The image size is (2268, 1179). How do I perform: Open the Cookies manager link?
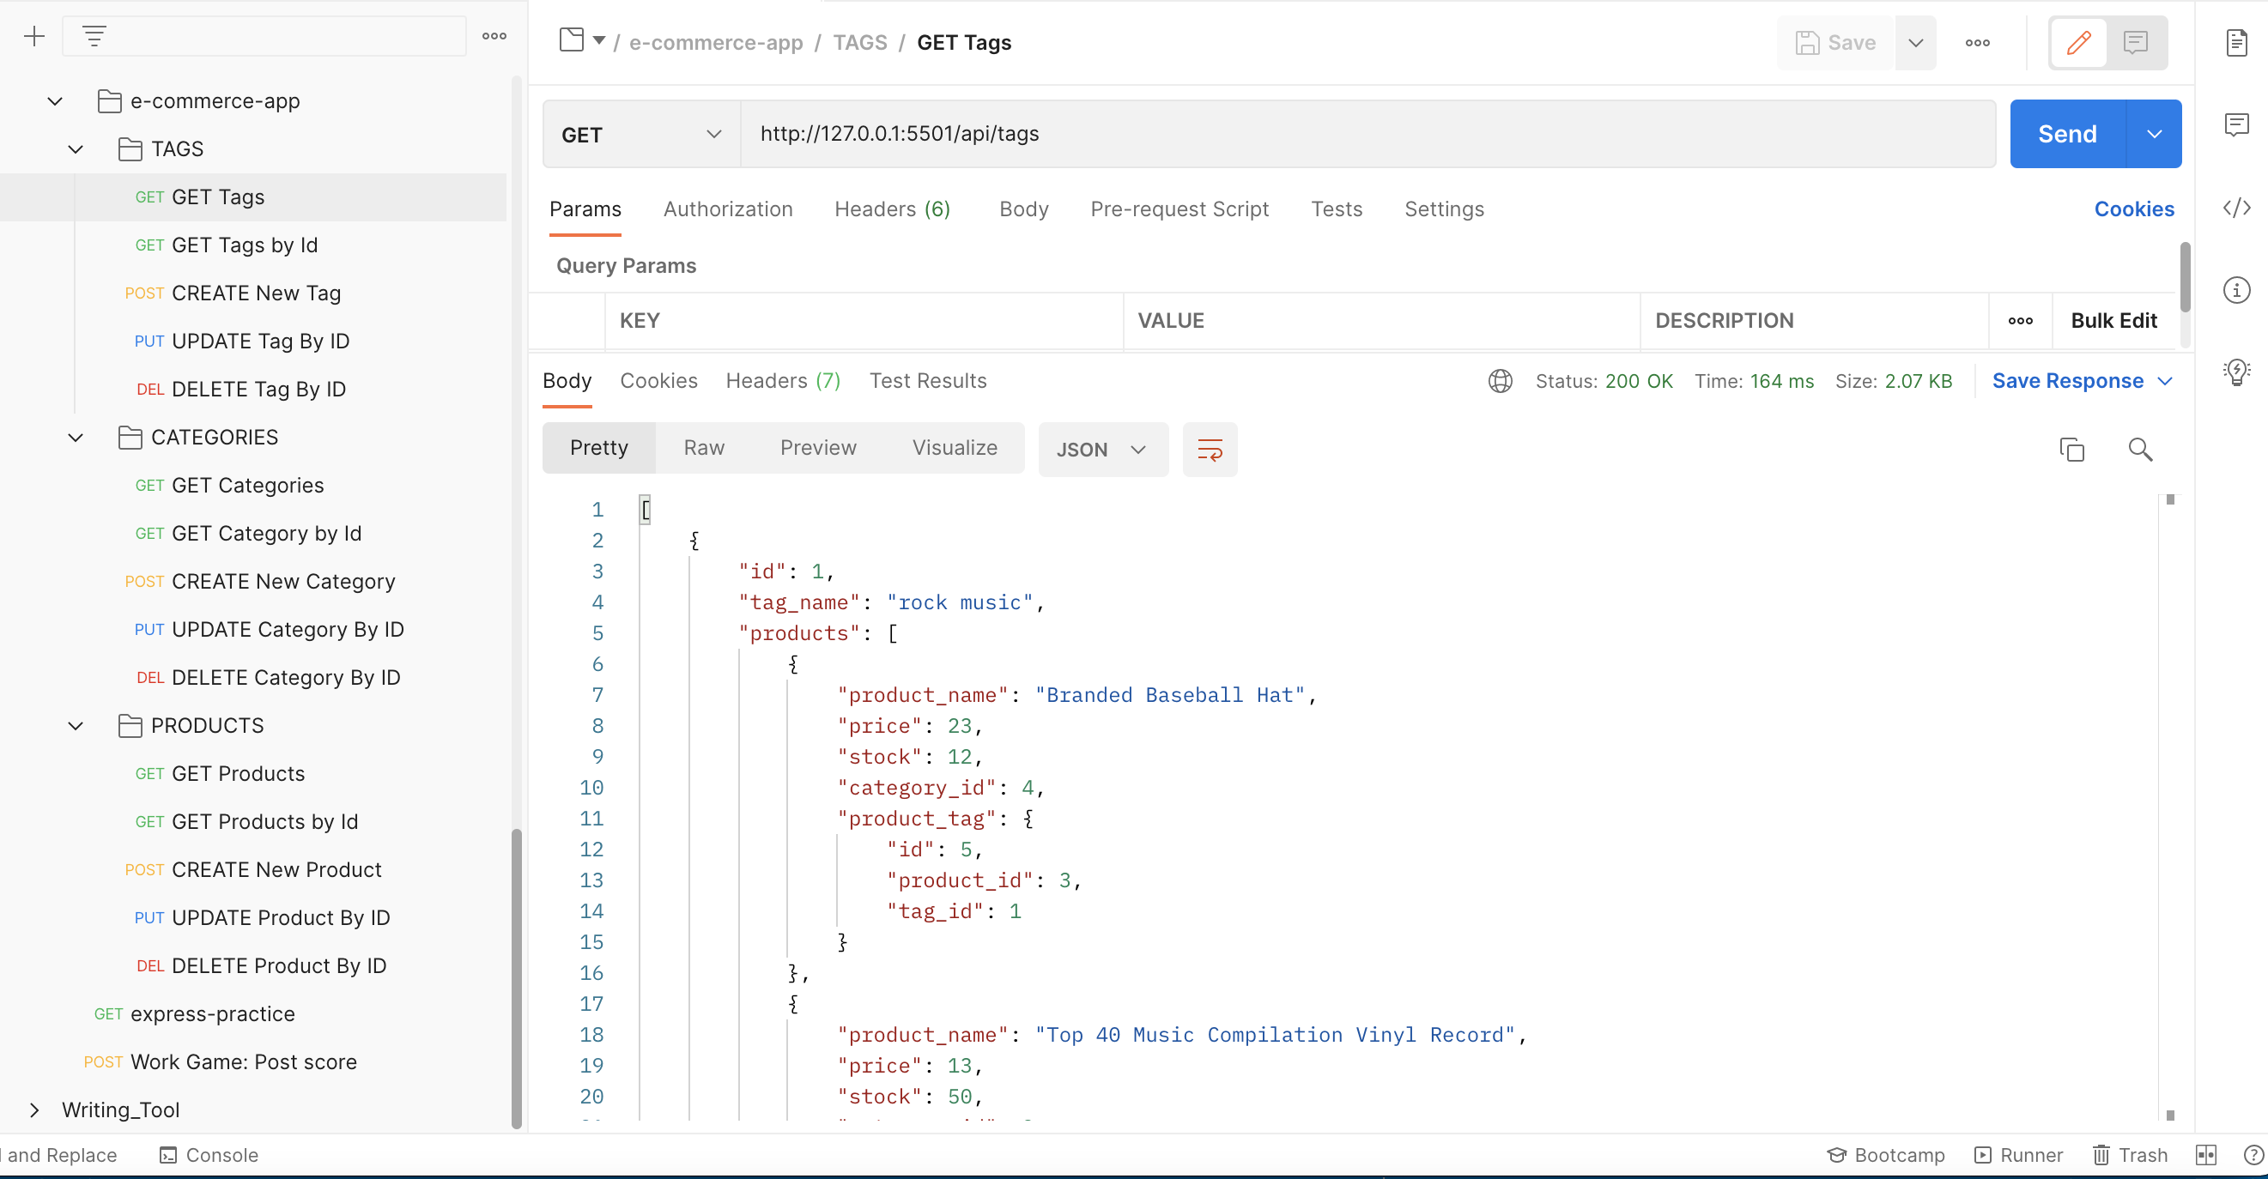[x=2134, y=209]
